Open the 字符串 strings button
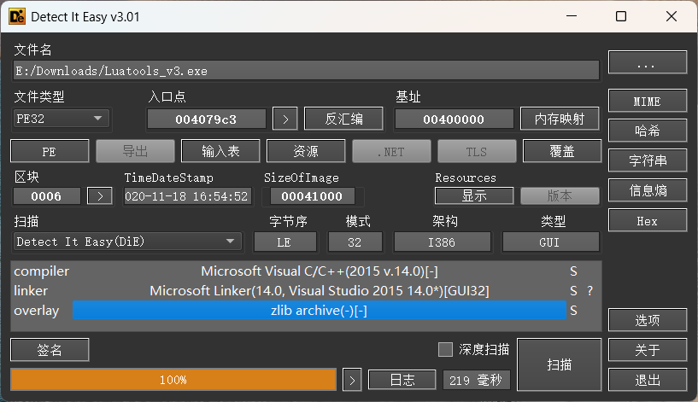The width and height of the screenshot is (698, 402). coord(648,160)
